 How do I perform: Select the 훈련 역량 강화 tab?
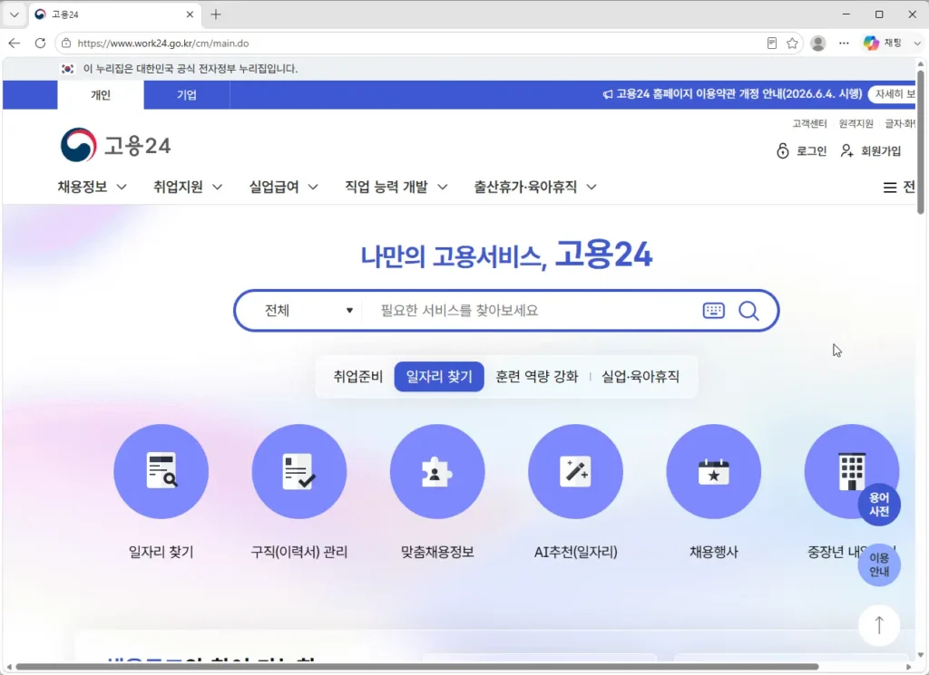tap(537, 376)
